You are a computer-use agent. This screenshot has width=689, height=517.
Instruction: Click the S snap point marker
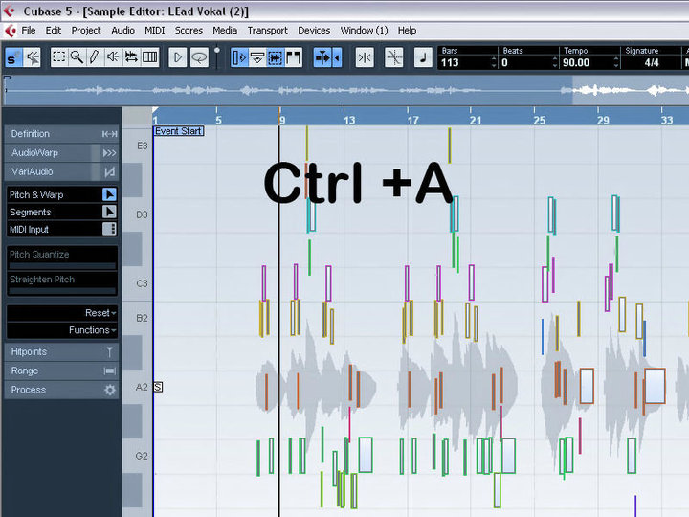pos(158,387)
